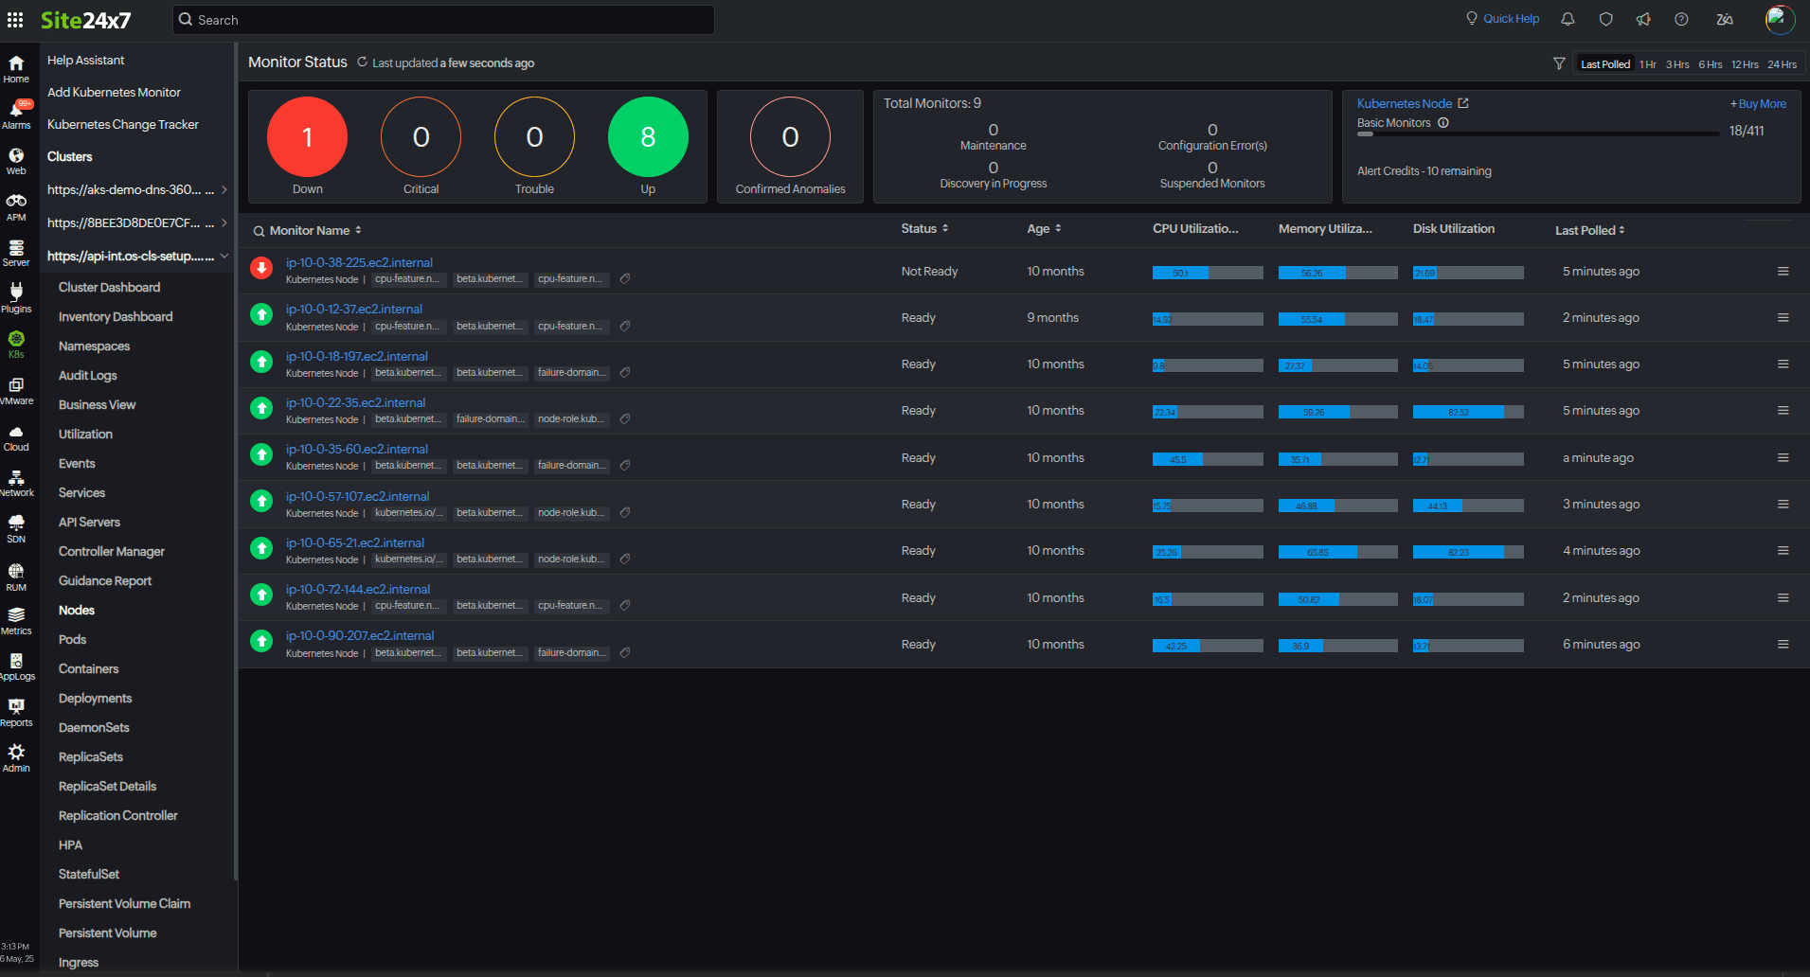Filter by the Up status circle
Screen dimensions: 1810x977
tap(648, 137)
